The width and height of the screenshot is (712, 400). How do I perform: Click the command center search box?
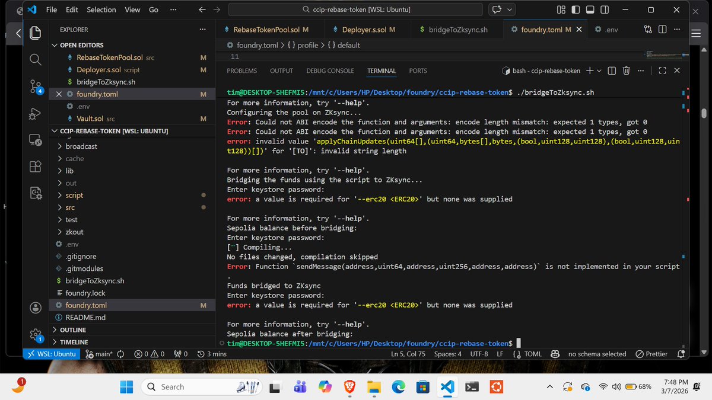pos(357,9)
